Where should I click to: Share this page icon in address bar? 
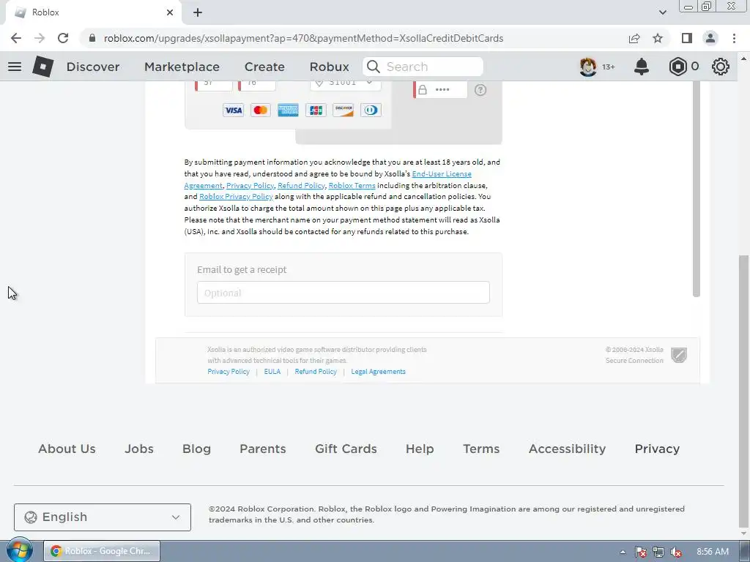[634, 38]
